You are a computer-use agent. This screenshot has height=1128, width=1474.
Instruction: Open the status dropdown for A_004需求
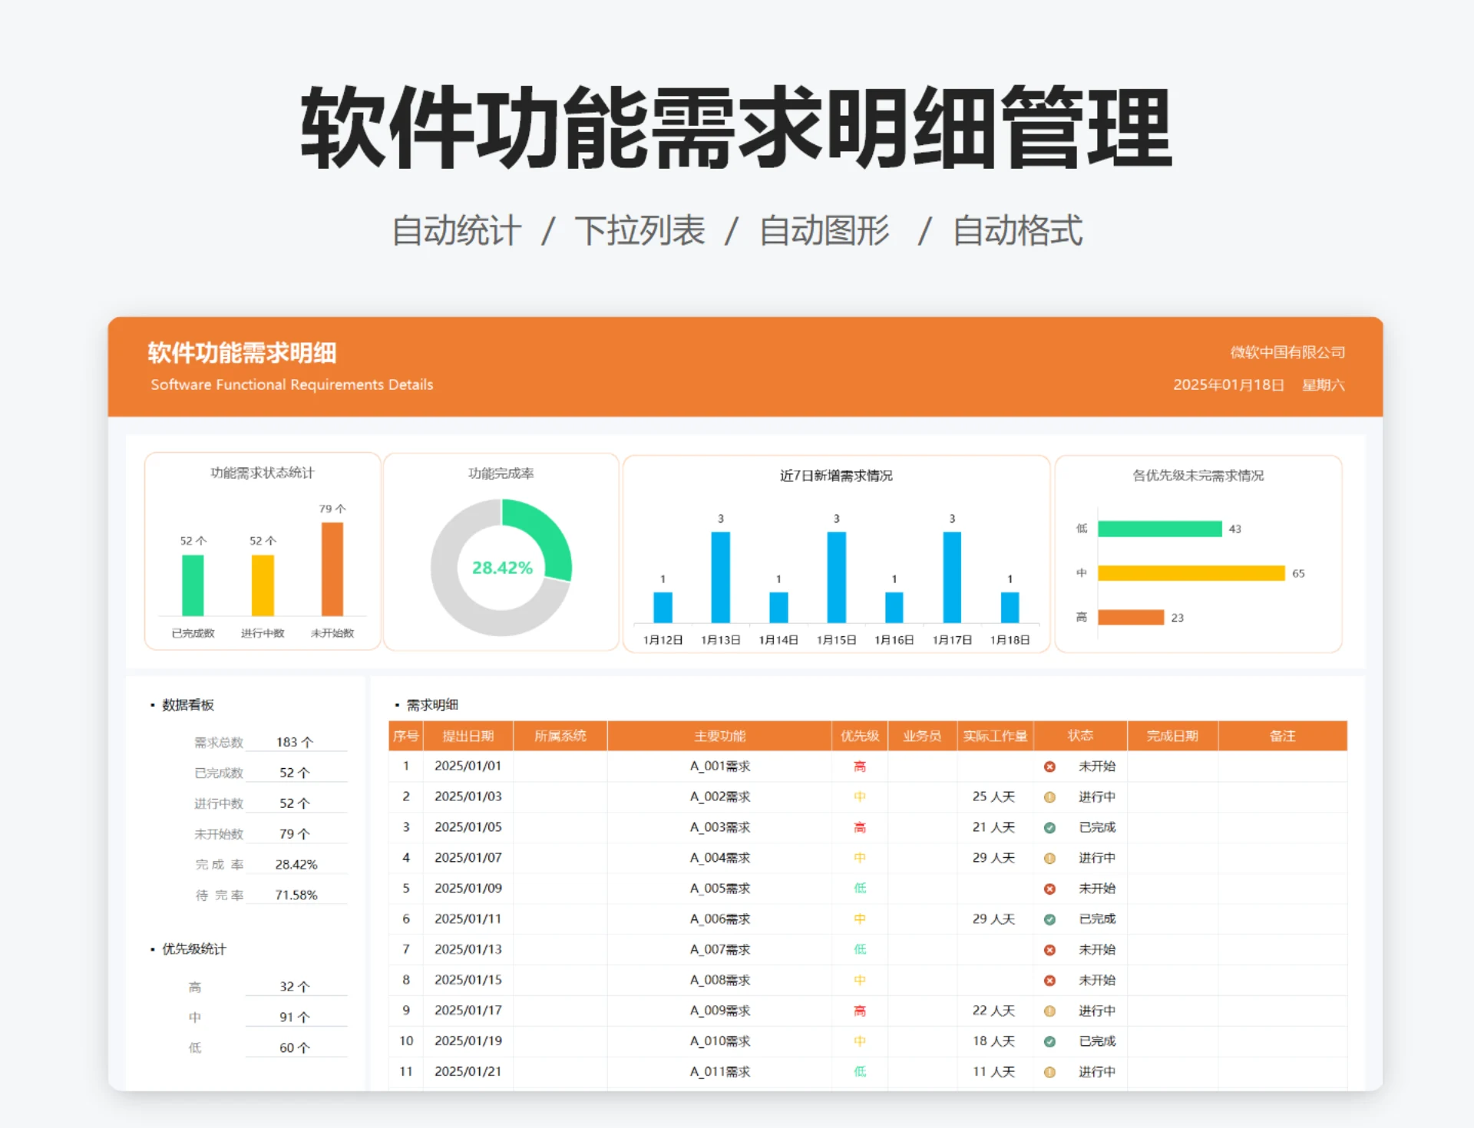click(x=1081, y=858)
